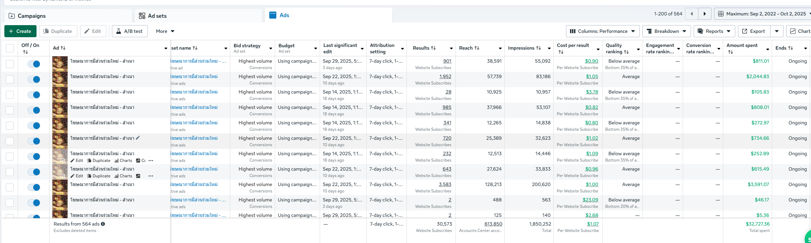The width and height of the screenshot is (811, 243).
Task: Open the 3,583 results link
Action: click(445, 184)
